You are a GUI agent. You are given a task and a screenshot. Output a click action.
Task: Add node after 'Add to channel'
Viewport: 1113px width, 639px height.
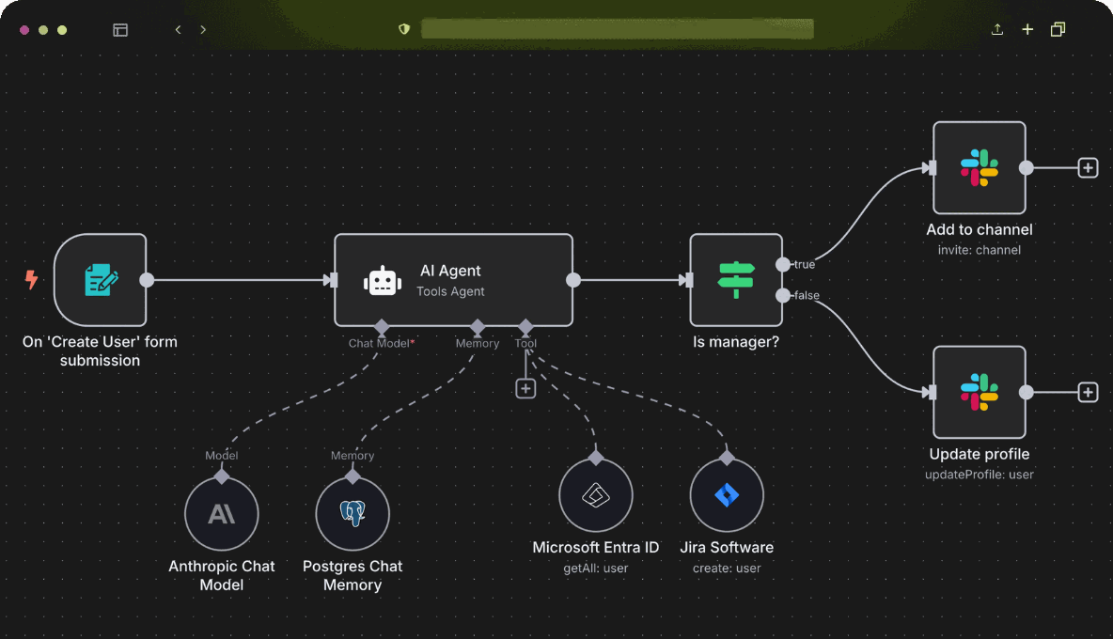pos(1088,168)
